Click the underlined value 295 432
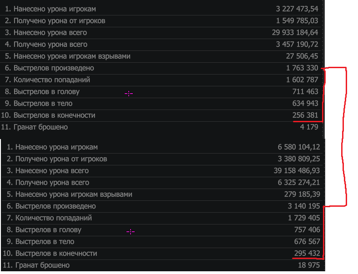Viewport: 358px width, 274px height. pyautogui.click(x=307, y=254)
